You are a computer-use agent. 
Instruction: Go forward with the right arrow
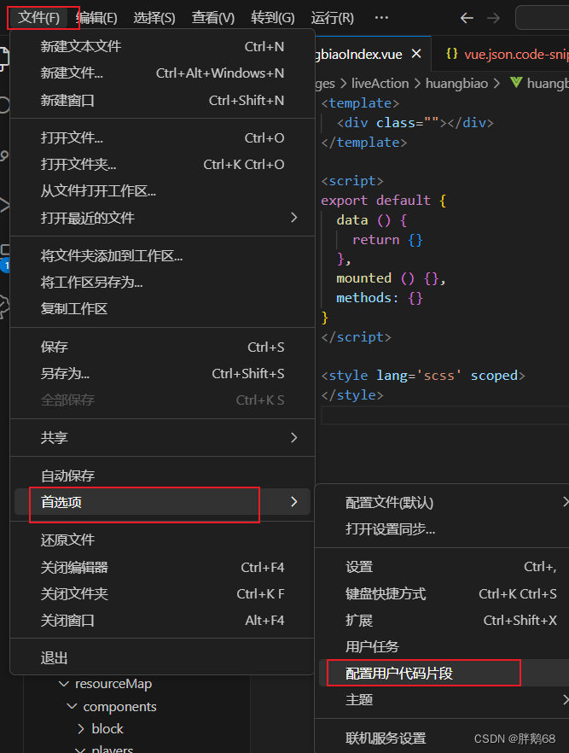click(493, 18)
